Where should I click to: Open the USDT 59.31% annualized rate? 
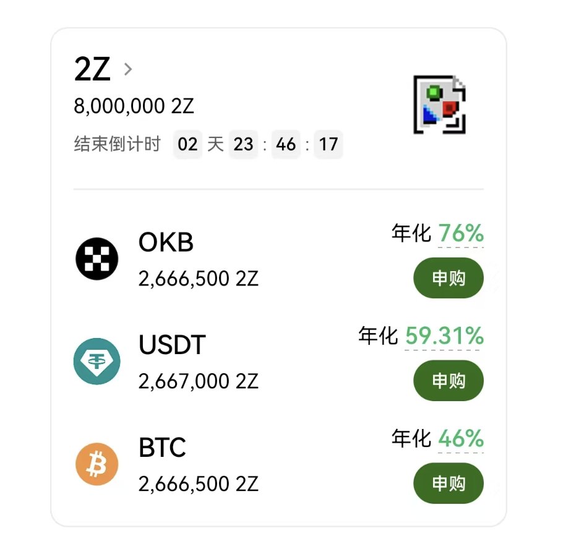pyautogui.click(x=444, y=337)
